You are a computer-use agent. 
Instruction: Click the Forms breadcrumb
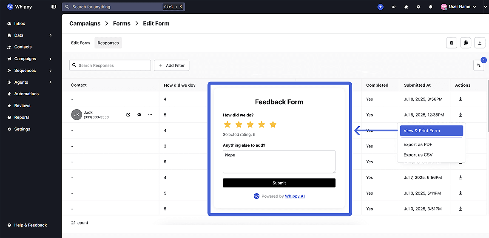point(122,23)
